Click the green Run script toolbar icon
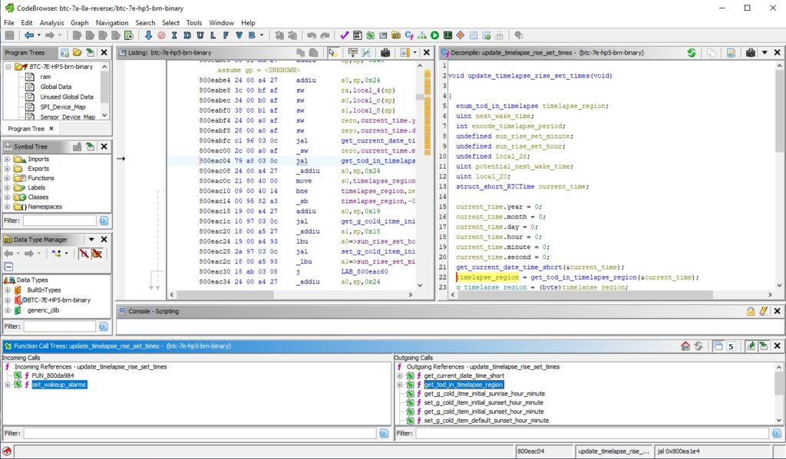Screen dimensions: 786x459 434,35
